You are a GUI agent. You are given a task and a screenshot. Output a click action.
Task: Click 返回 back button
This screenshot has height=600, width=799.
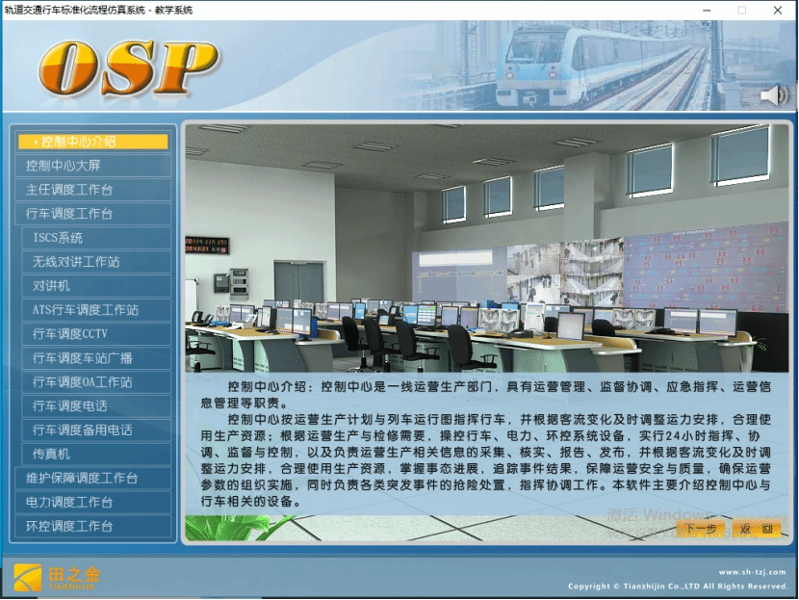point(756,529)
